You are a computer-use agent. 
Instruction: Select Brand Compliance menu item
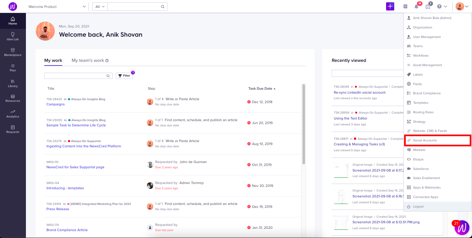(438, 93)
